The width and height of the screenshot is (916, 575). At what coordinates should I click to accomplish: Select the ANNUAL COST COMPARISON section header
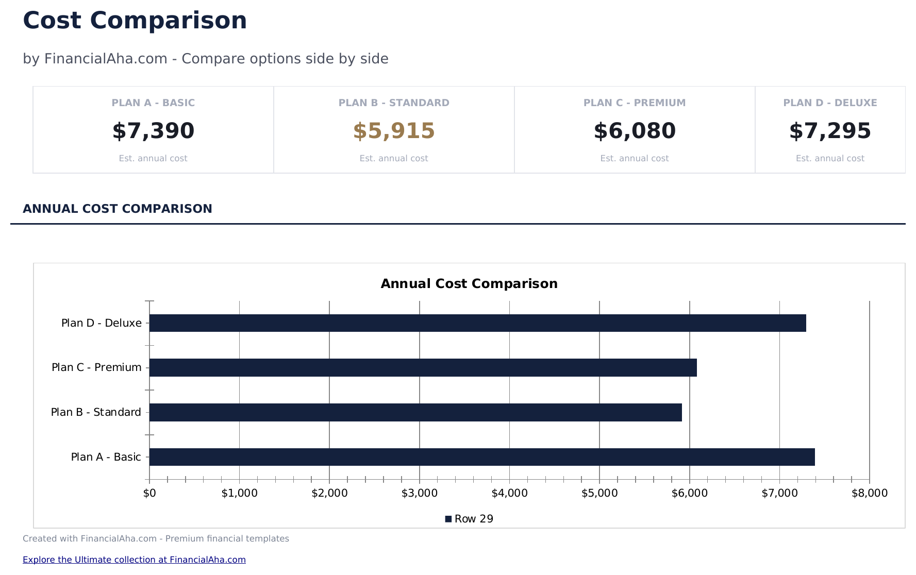[x=118, y=209]
